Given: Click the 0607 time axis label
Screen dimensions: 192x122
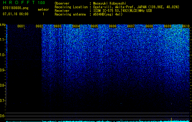Looking at the screenshot, I should 131,26.
